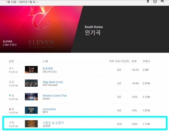Open the 사랑은 늘 도망가 song link

(53, 123)
